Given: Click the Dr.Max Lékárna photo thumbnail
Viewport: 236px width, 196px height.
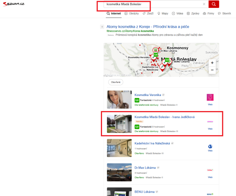Looking at the screenshot, I should (119, 172).
